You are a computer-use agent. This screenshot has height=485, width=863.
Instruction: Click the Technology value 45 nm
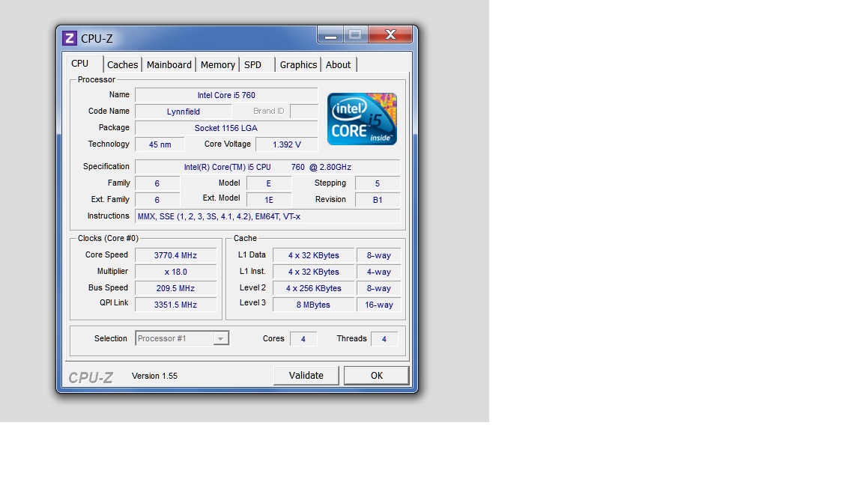coord(160,144)
